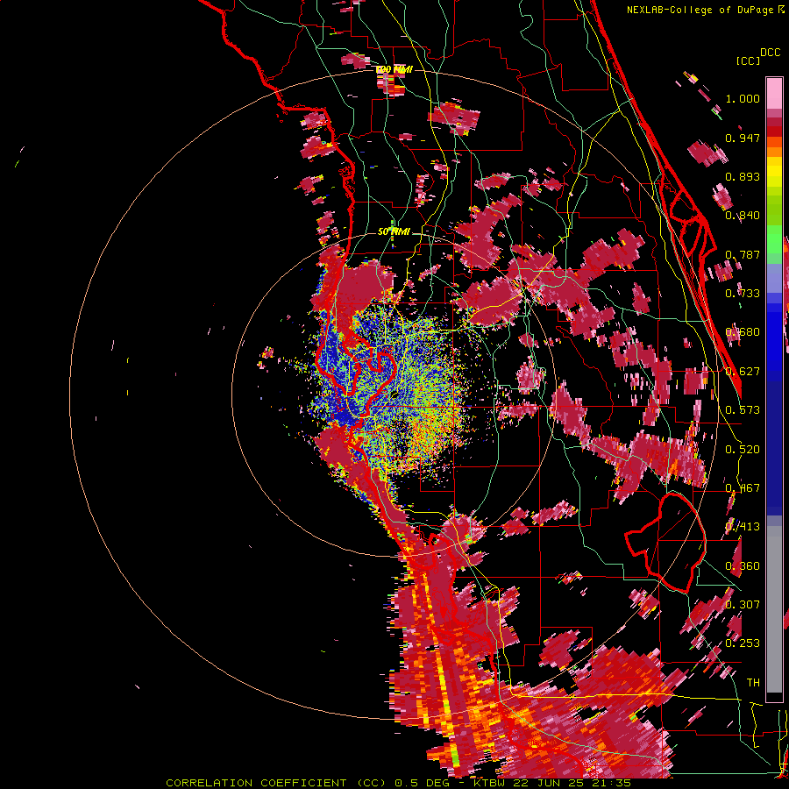
Task: Select the 0.413 scale value
Action: [x=743, y=527]
